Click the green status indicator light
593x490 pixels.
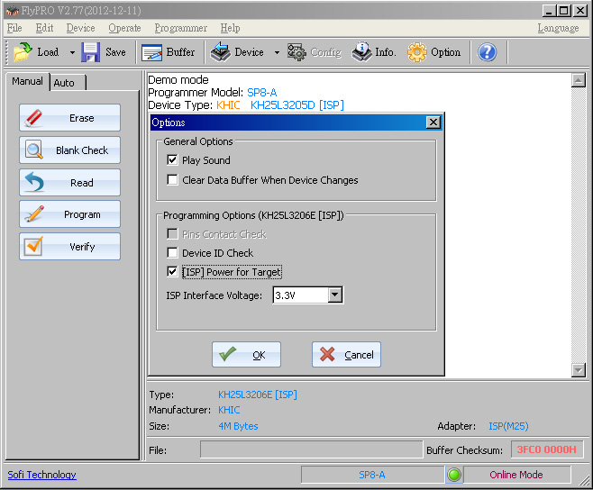(x=454, y=475)
